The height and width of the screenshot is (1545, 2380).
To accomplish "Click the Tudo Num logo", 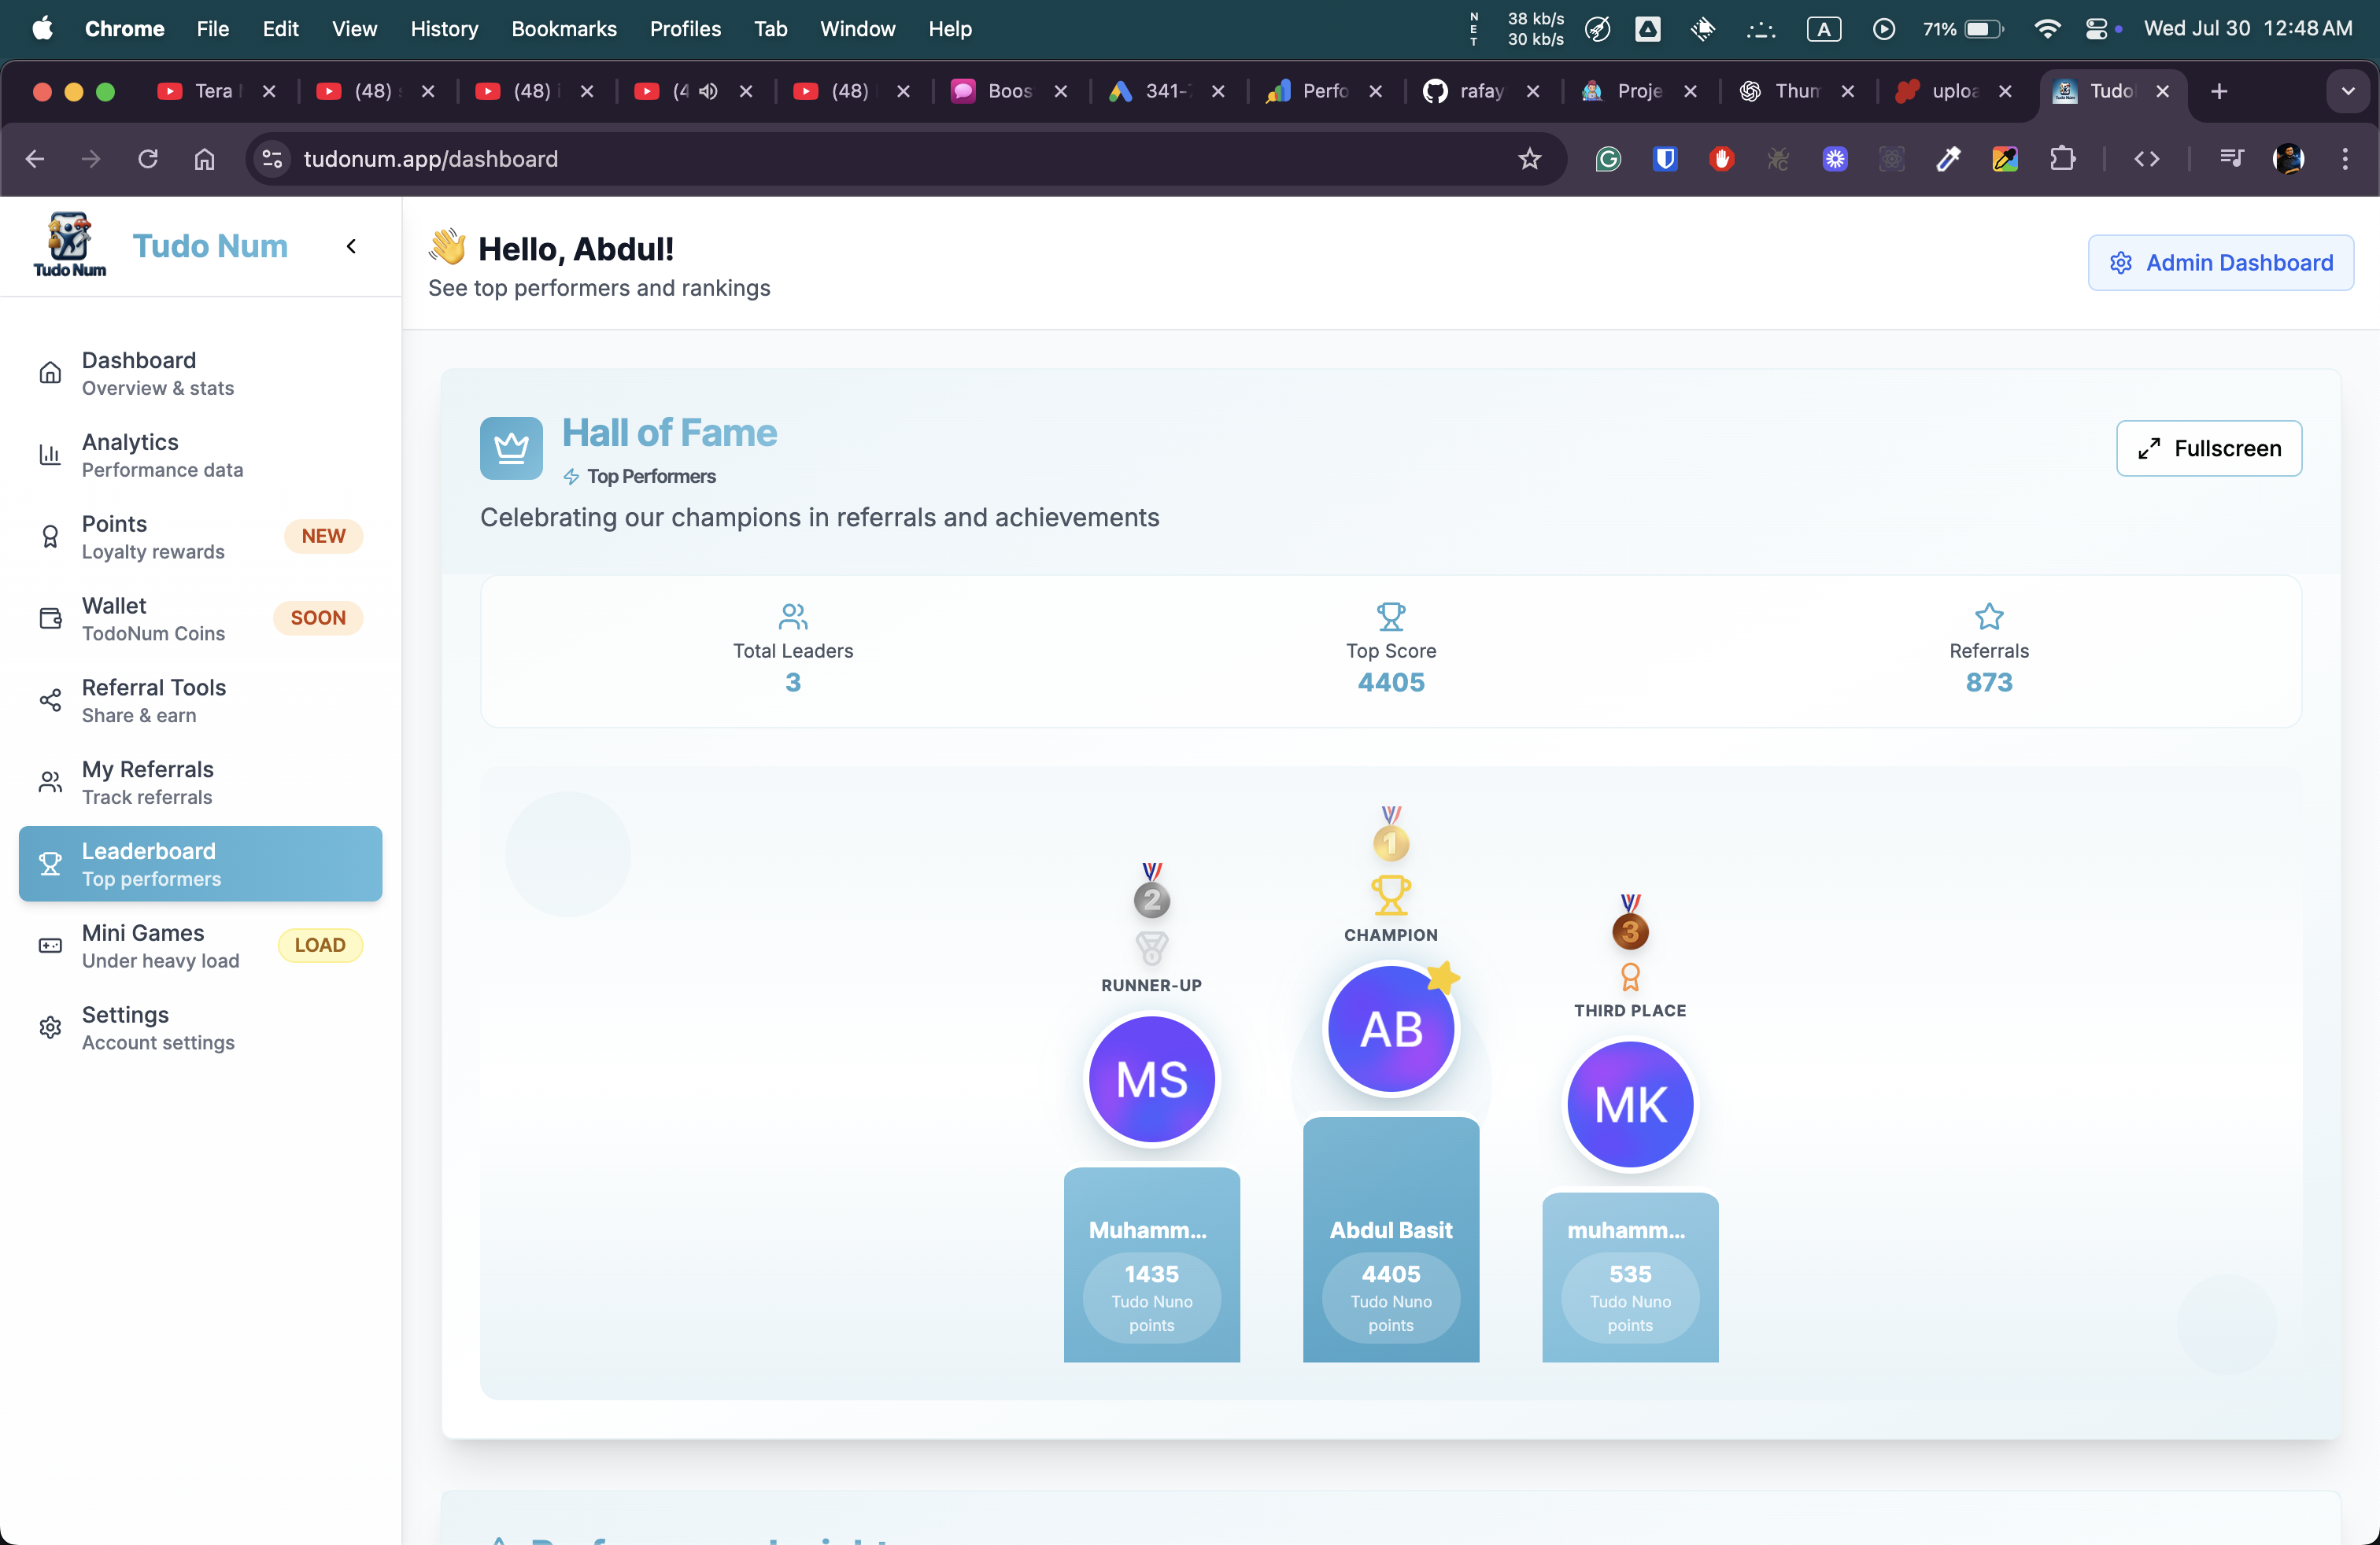I will click(x=69, y=245).
